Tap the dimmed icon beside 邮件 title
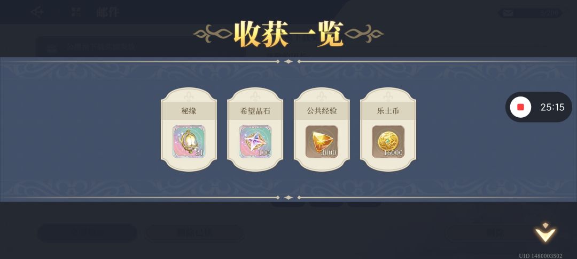577x259 pixels. (x=76, y=12)
